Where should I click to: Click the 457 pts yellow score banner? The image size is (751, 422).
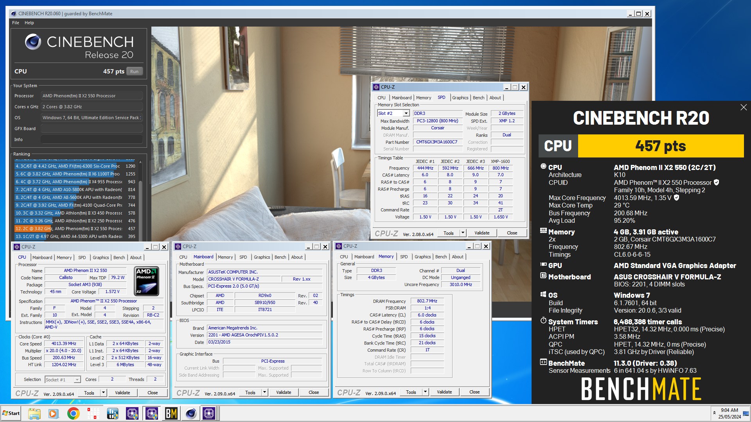pyautogui.click(x=661, y=146)
